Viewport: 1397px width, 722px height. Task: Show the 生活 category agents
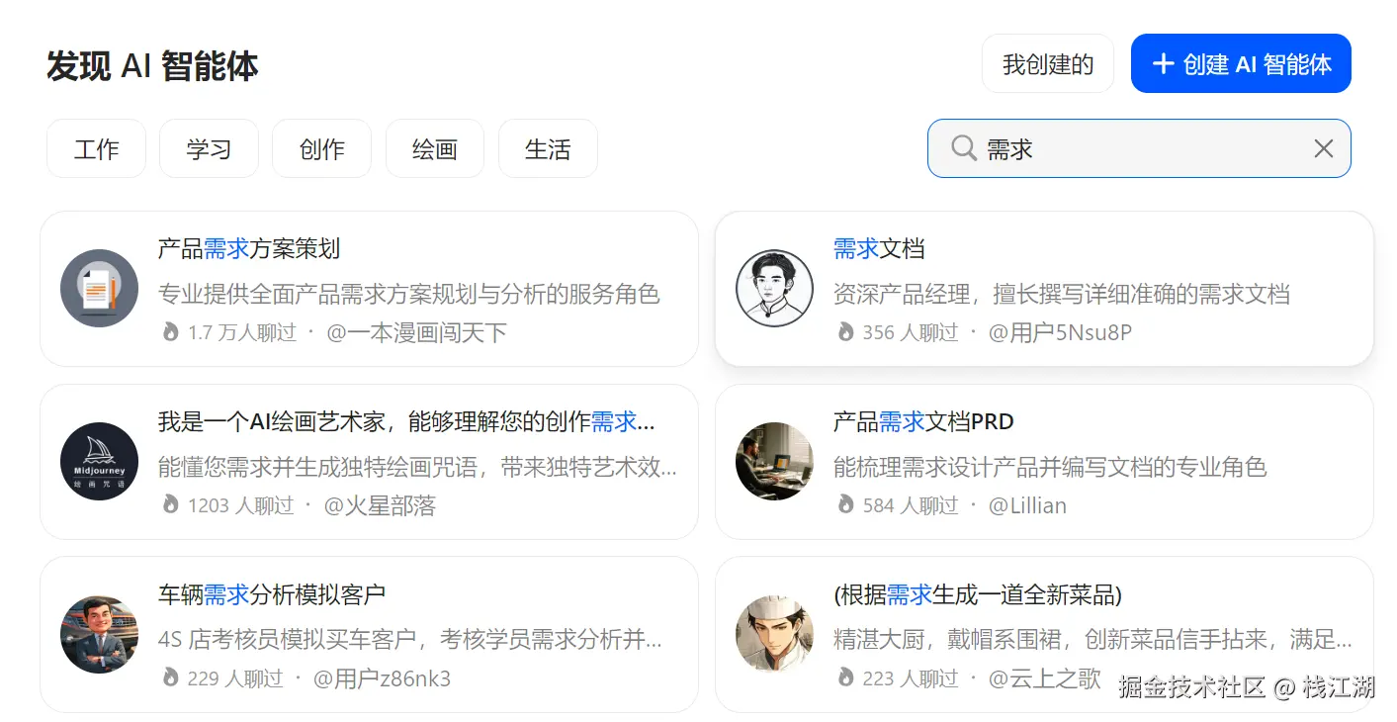click(x=548, y=149)
